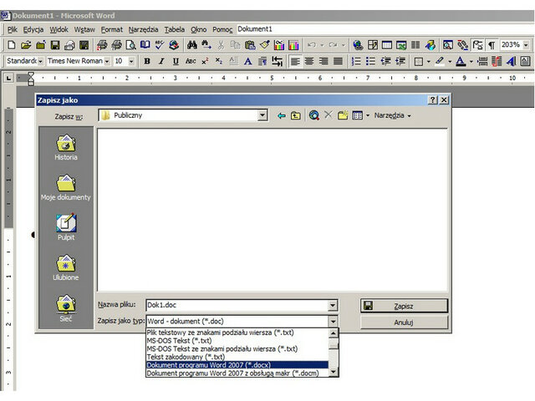Click the New blank document icon
Screen dimensions: 535x401
12,44
